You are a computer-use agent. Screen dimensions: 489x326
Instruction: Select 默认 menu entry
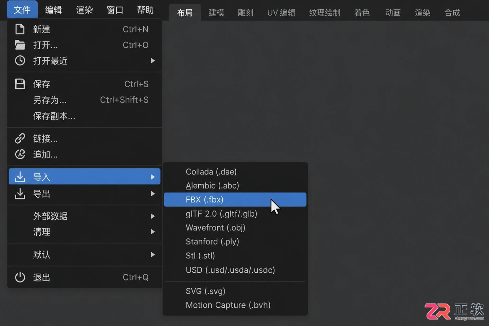(x=85, y=254)
